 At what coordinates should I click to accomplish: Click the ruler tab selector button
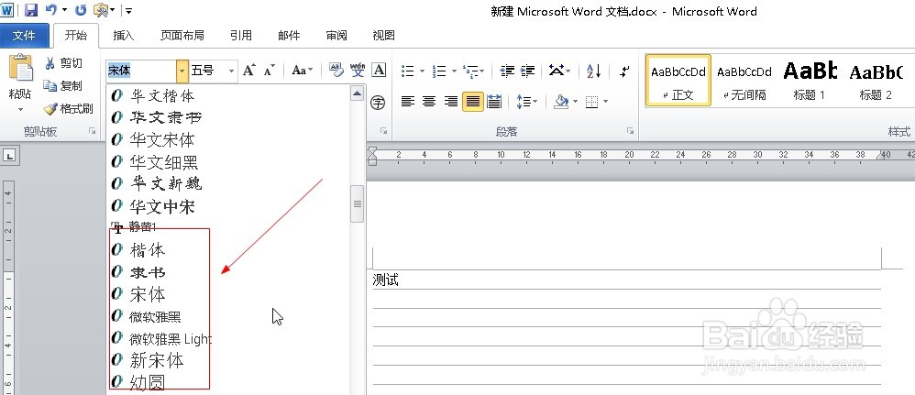click(x=10, y=155)
